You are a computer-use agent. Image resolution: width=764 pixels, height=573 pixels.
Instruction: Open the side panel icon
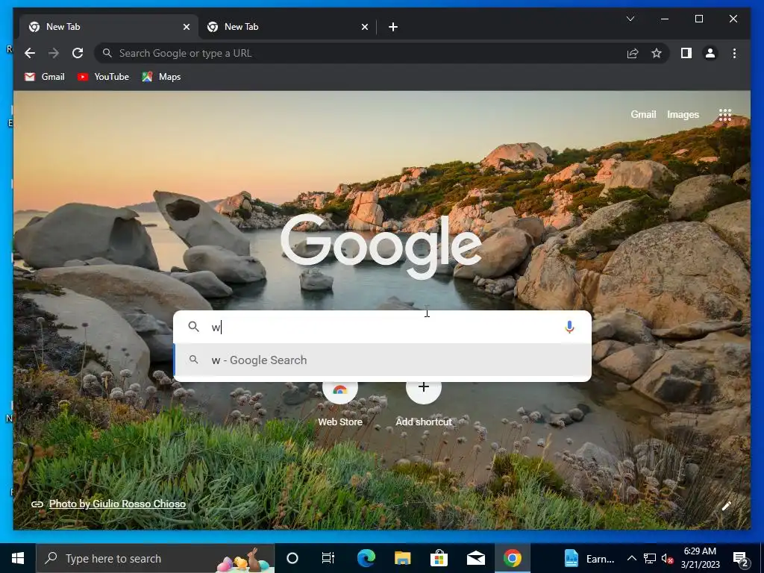coord(686,53)
